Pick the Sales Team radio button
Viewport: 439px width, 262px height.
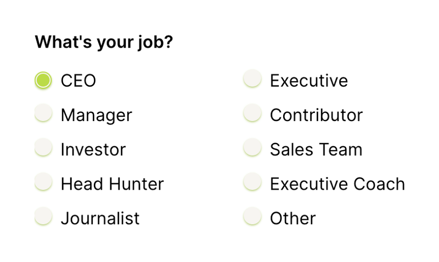tap(252, 149)
